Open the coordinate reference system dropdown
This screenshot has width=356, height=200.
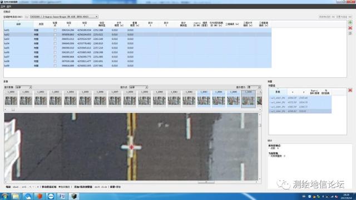64,17
